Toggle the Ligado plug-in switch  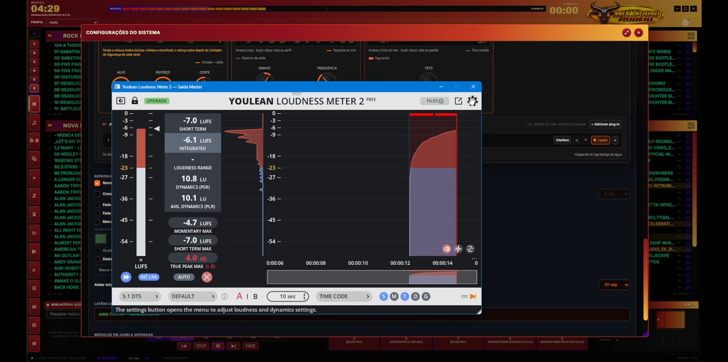(600, 140)
